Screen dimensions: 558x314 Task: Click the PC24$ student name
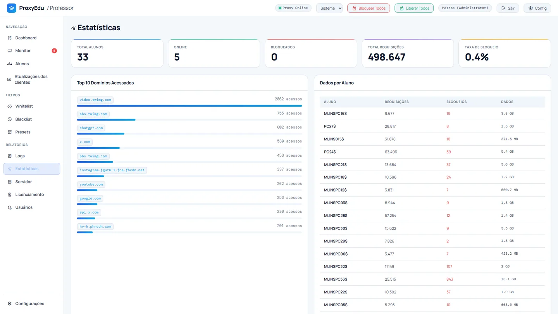click(x=330, y=152)
